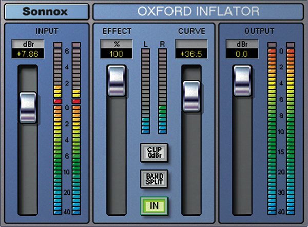Toggle the green IN bypass button
Screen dimensions: 308x227
[155, 205]
